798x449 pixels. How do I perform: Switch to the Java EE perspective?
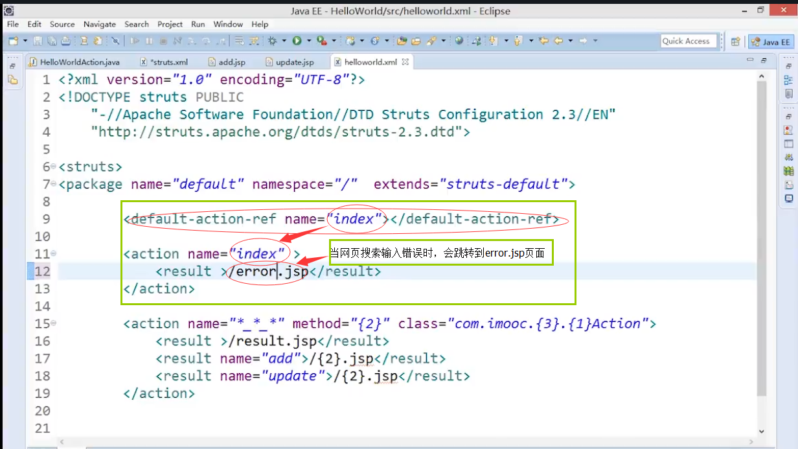tap(772, 41)
